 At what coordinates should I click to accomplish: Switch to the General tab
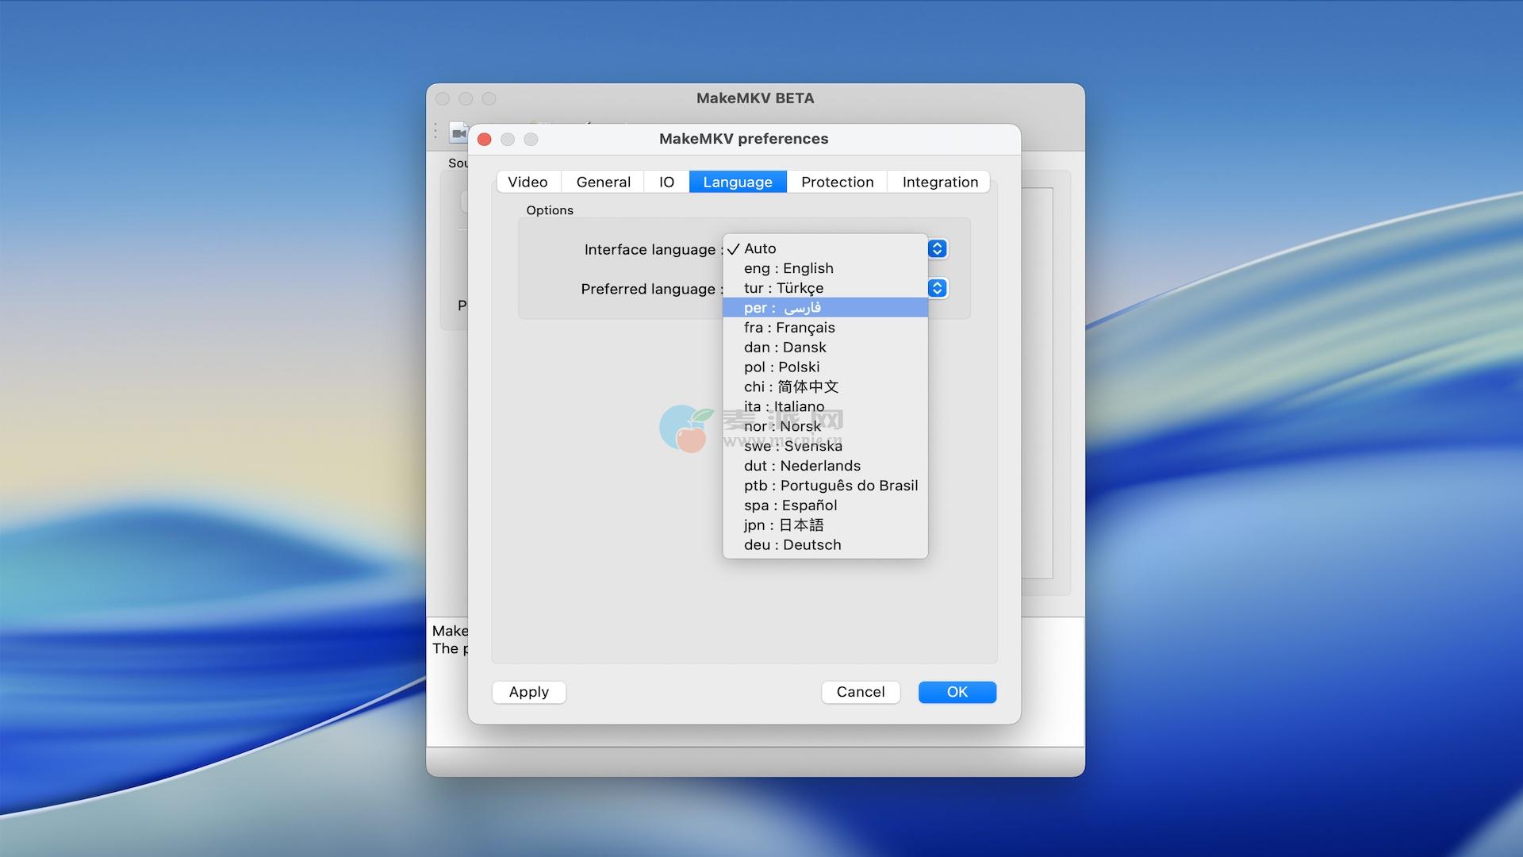(603, 183)
